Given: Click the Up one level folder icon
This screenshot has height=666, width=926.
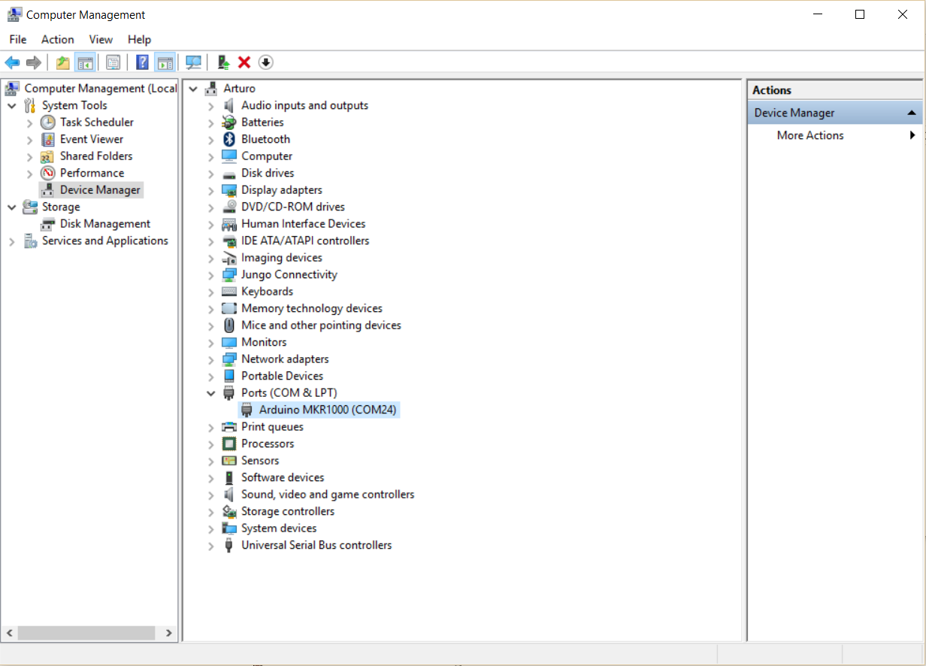Looking at the screenshot, I should (63, 62).
